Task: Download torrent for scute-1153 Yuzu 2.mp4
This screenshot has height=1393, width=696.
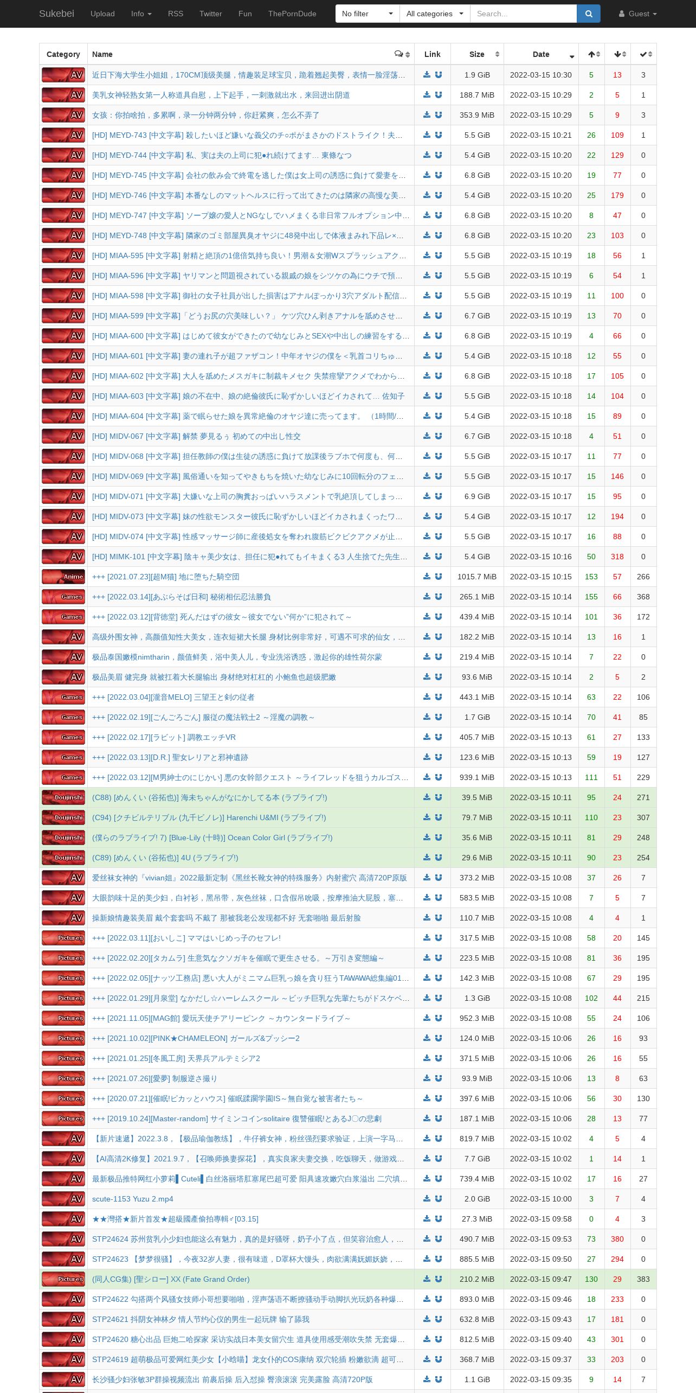Action: 427,1199
